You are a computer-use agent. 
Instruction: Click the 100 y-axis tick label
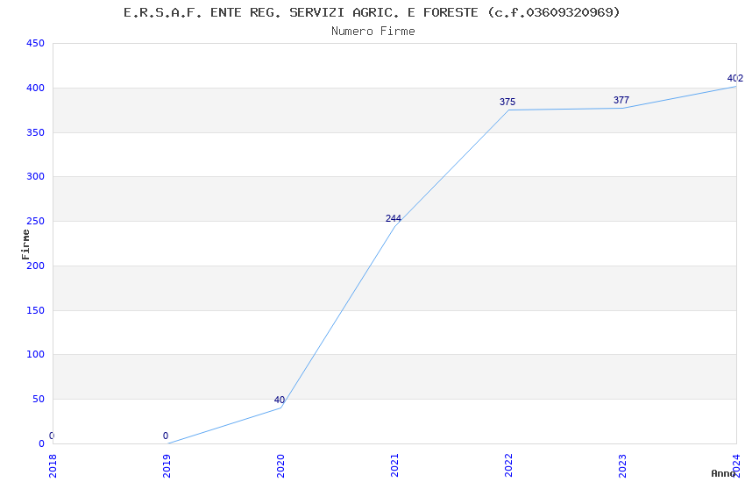(x=36, y=355)
